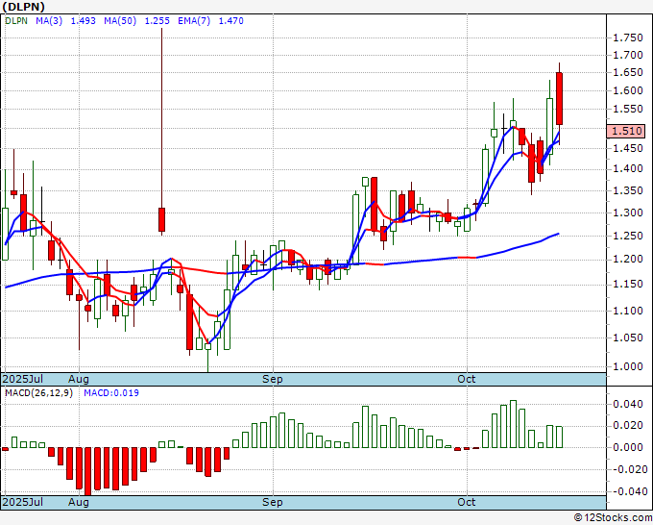The height and width of the screenshot is (525, 653).
Task: Click 2025Jul on the price chart time axis
Action: [x=23, y=379]
